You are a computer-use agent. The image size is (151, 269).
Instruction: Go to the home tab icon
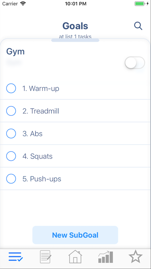pos(75,257)
